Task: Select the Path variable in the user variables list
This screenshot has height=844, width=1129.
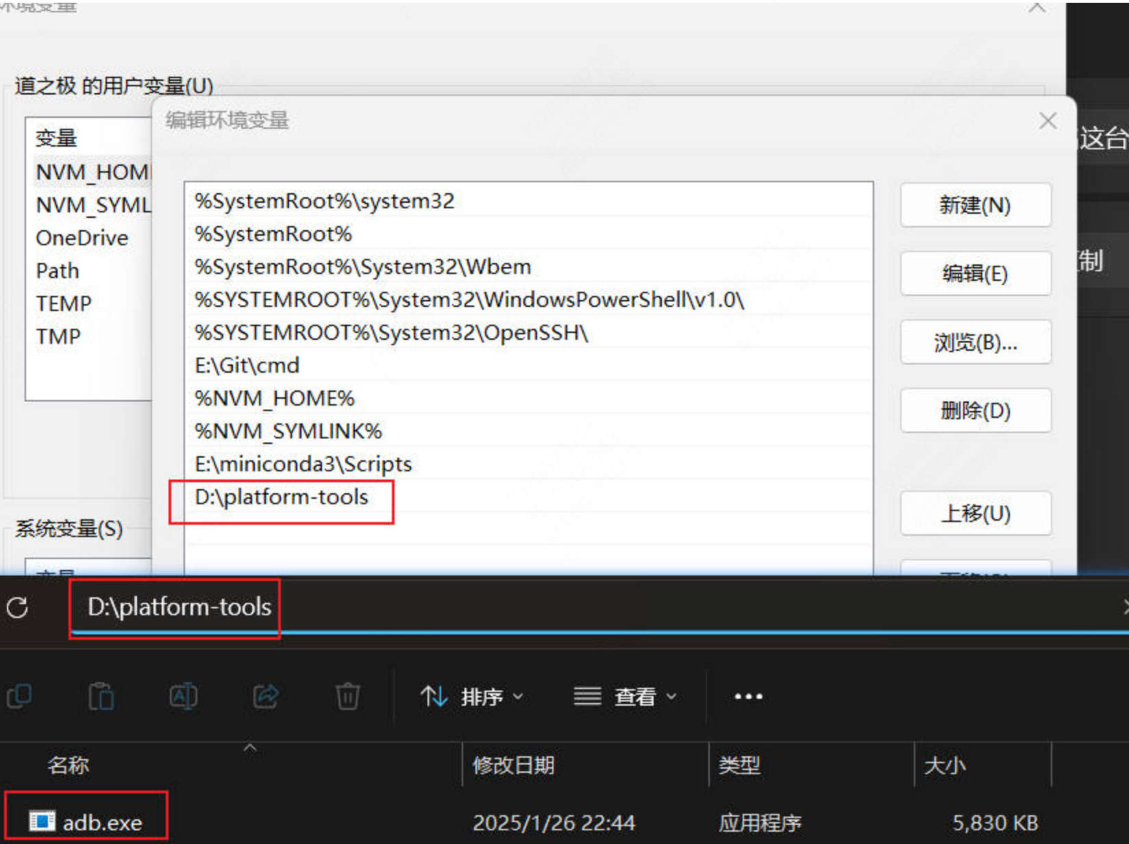Action: coord(57,271)
